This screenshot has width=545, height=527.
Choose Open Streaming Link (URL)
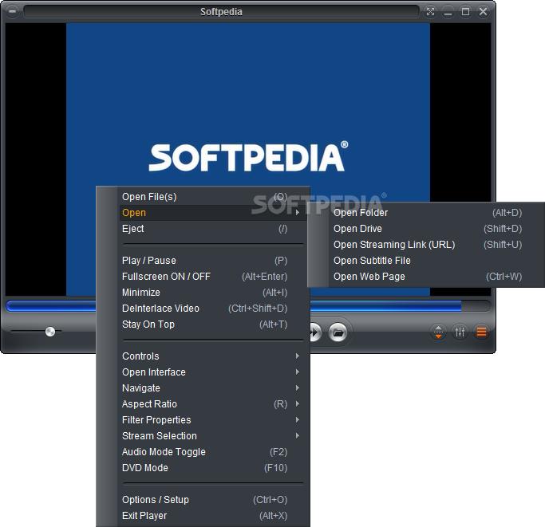pyautogui.click(x=436, y=245)
